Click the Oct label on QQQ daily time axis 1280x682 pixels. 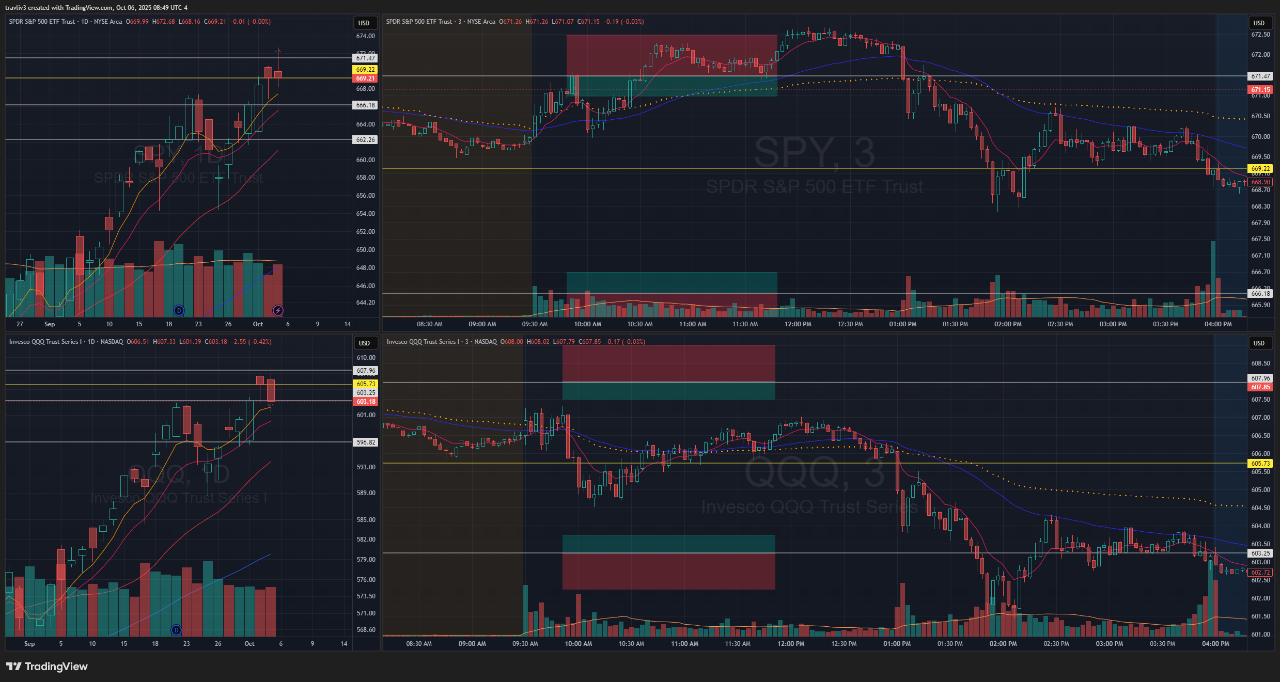[249, 644]
